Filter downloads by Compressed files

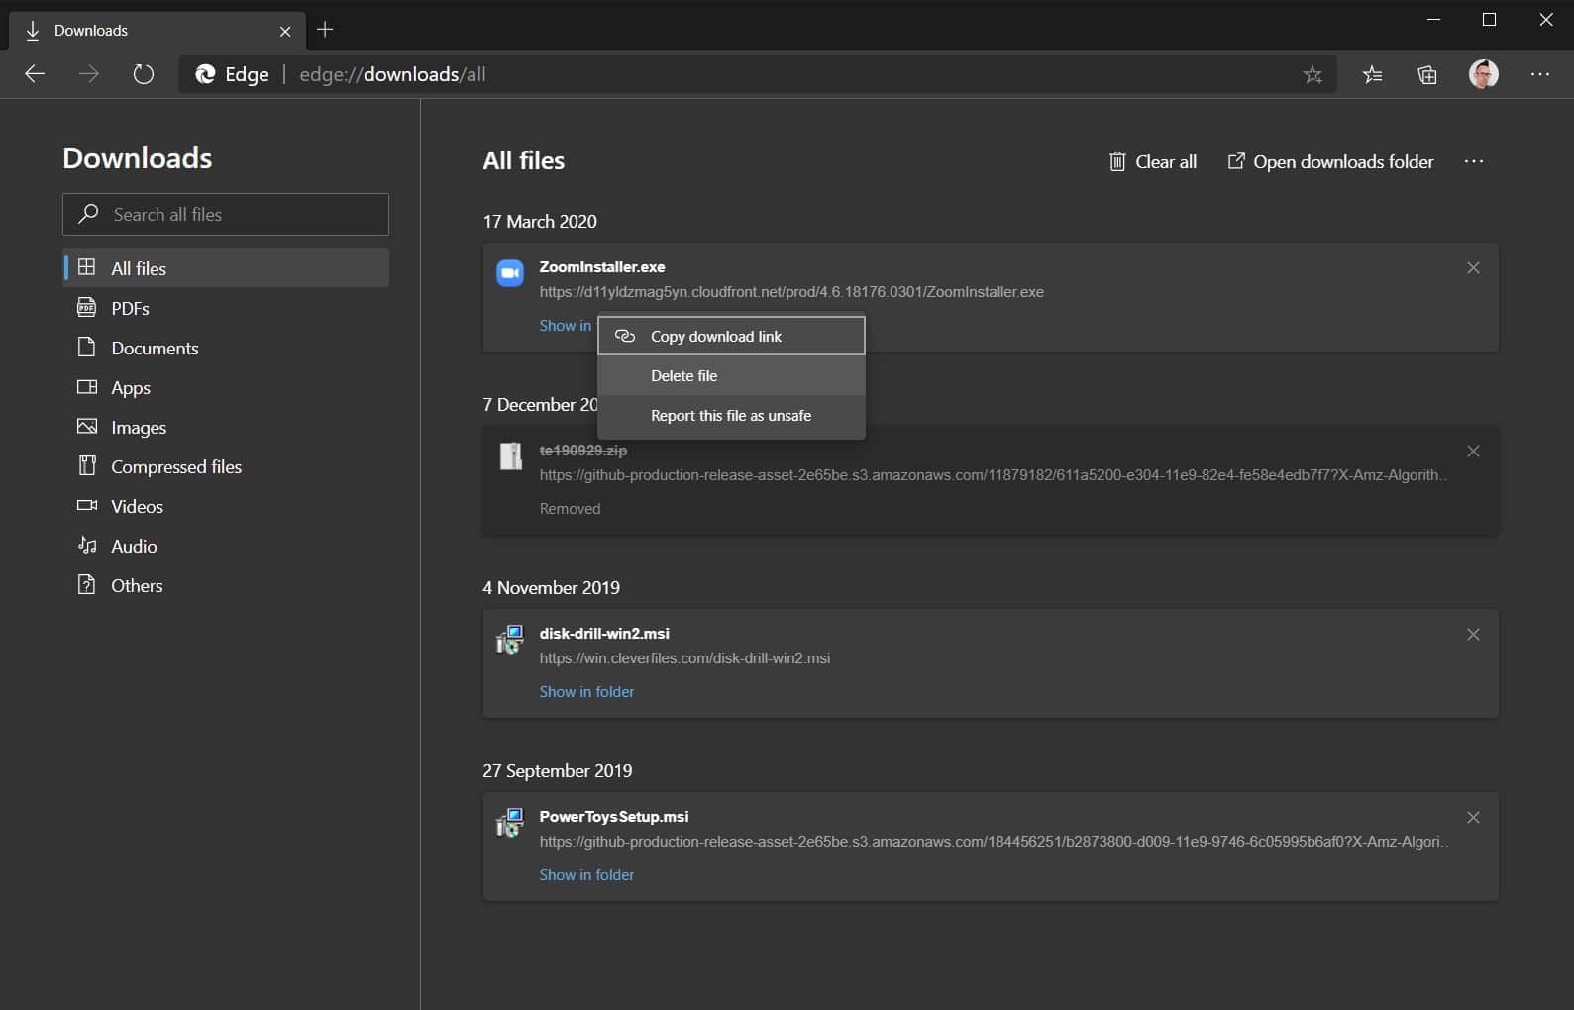tap(175, 467)
